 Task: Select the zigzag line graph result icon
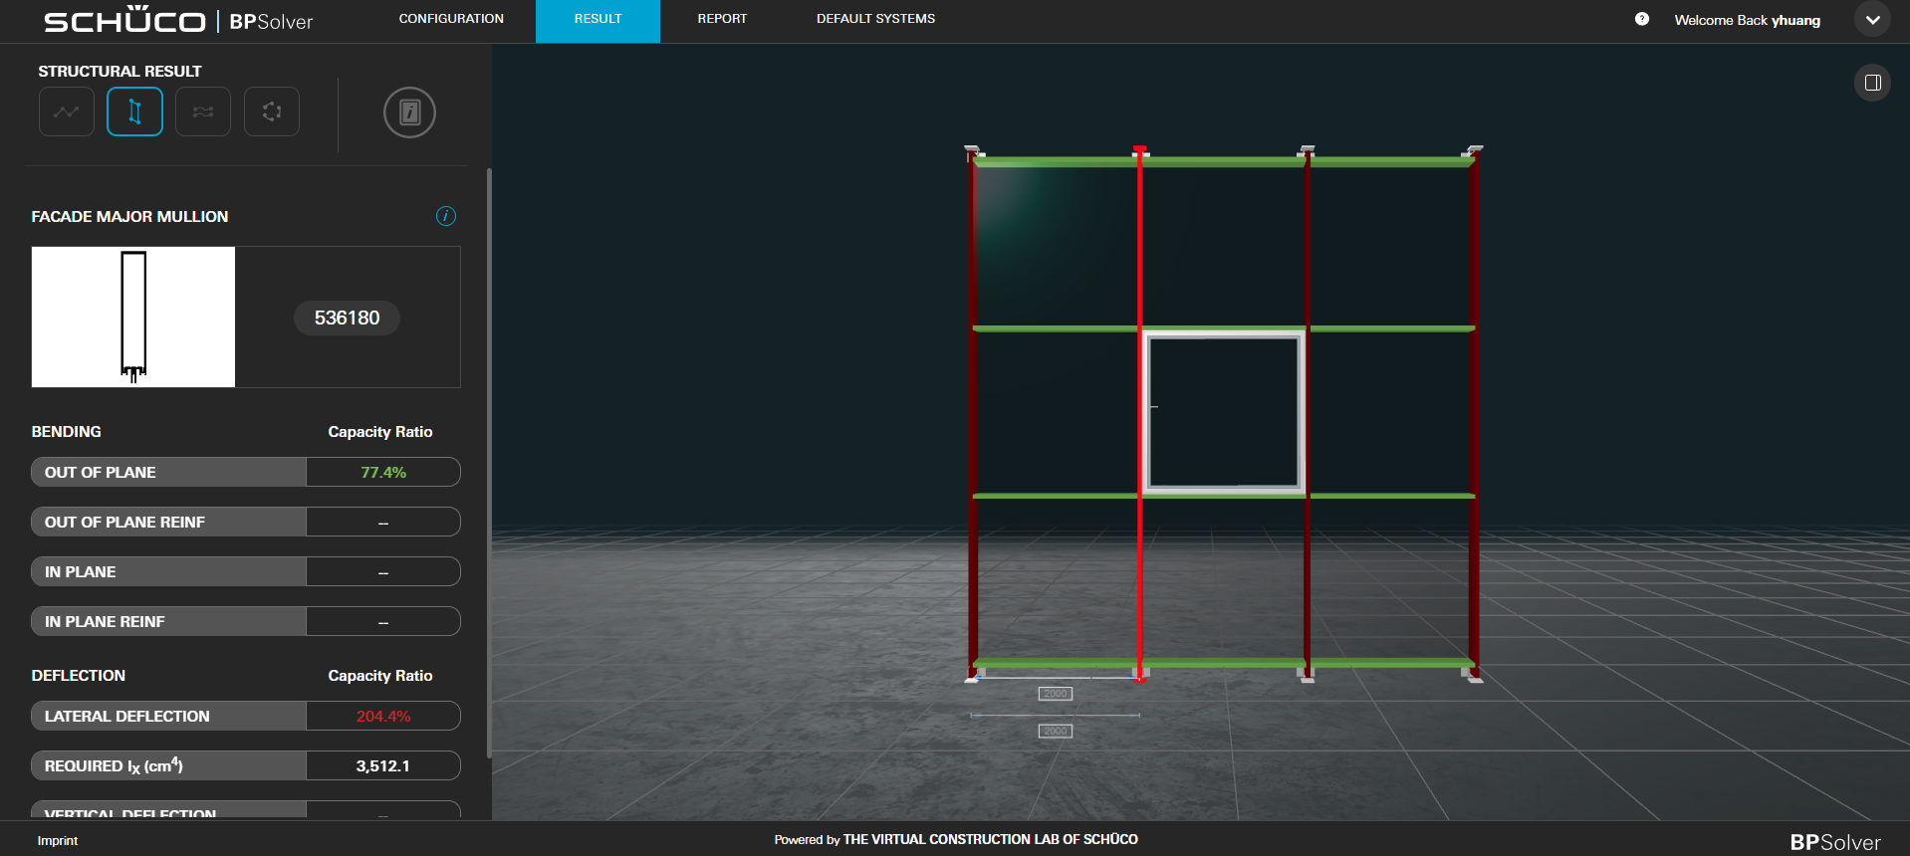(67, 111)
